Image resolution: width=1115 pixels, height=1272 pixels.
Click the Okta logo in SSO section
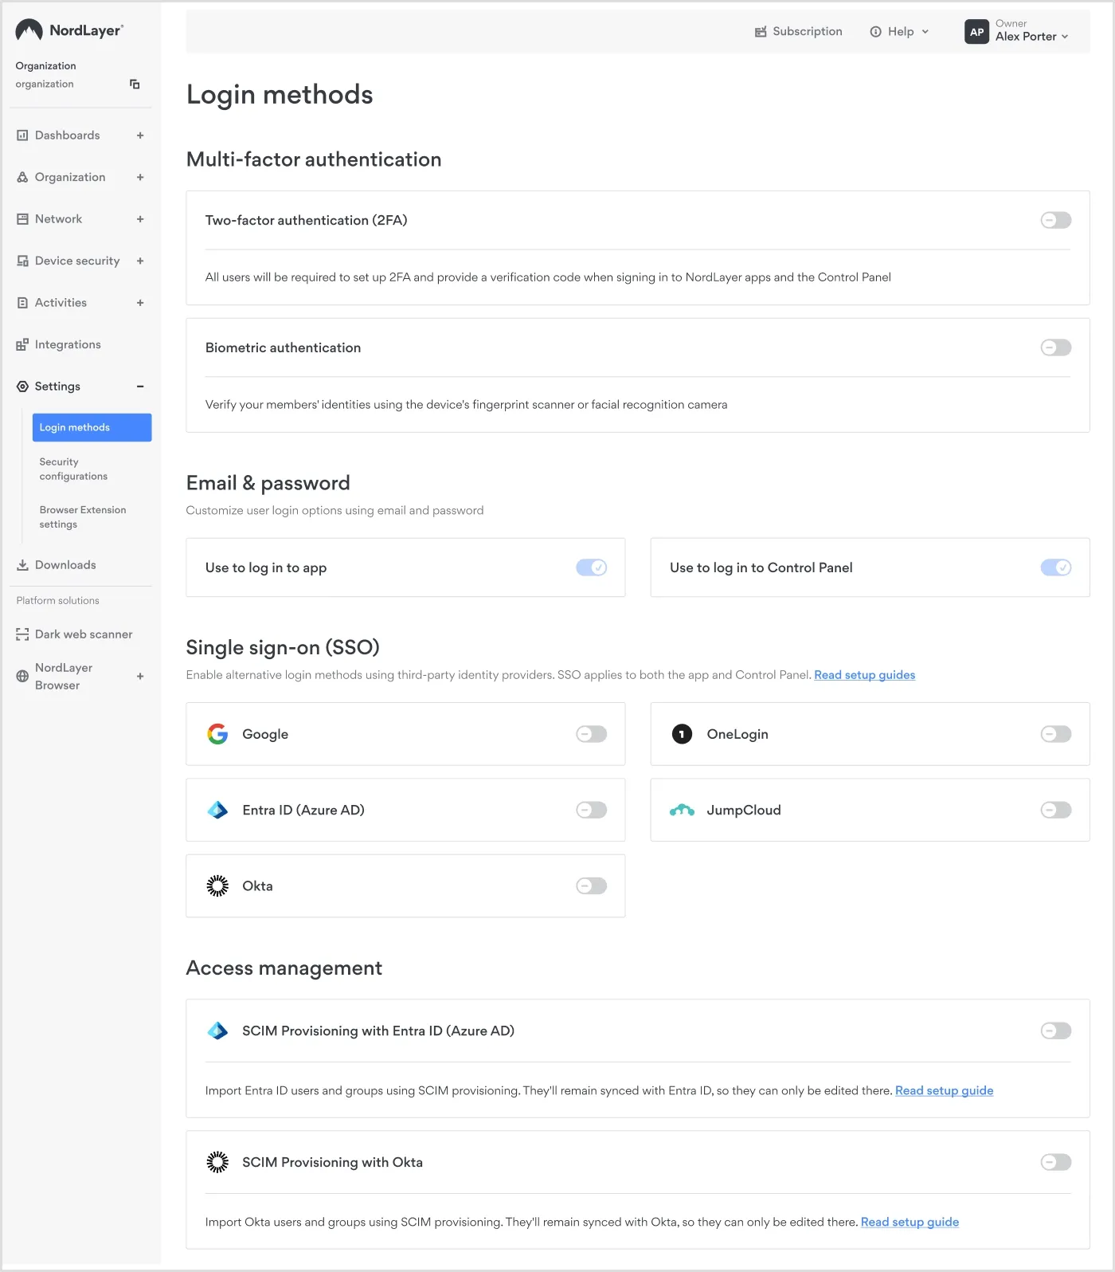point(217,885)
